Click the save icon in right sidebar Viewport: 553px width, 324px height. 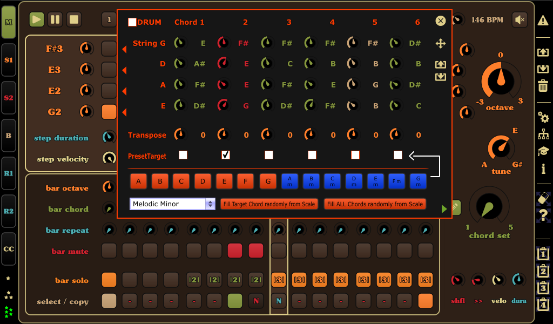(x=543, y=69)
